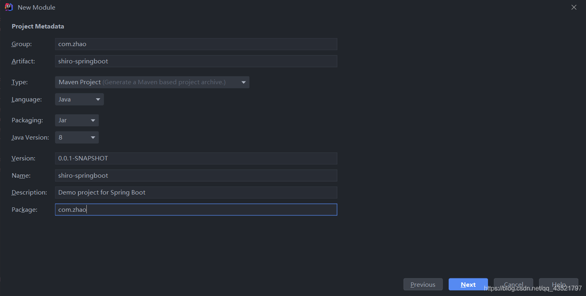Click the Language label
The height and width of the screenshot is (296, 586).
27,99
